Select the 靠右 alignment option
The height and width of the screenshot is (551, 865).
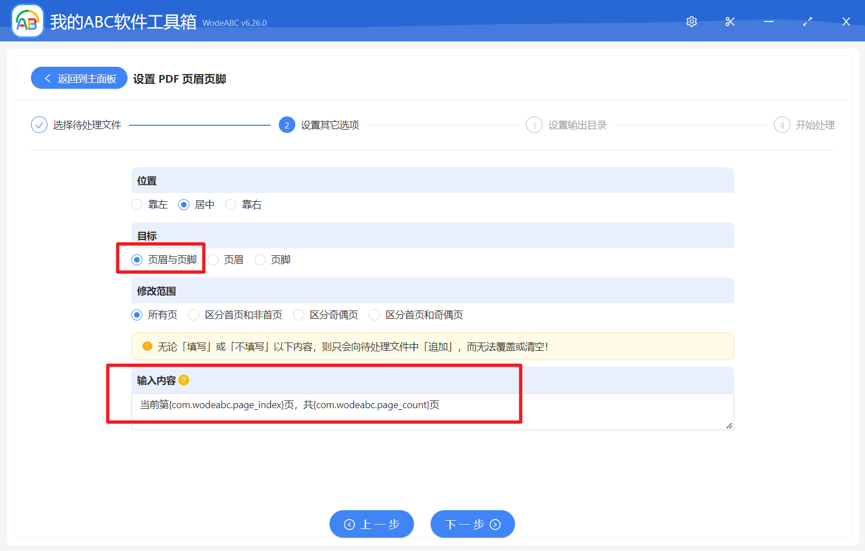click(231, 204)
